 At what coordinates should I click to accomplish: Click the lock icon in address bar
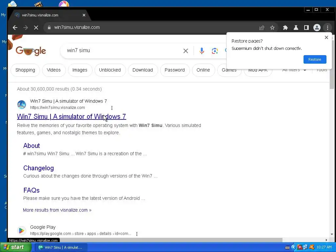(x=49, y=28)
